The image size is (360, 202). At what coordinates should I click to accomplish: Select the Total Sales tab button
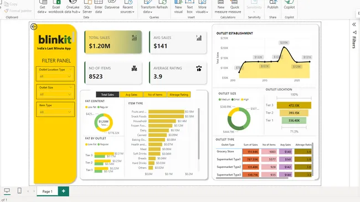point(107,94)
